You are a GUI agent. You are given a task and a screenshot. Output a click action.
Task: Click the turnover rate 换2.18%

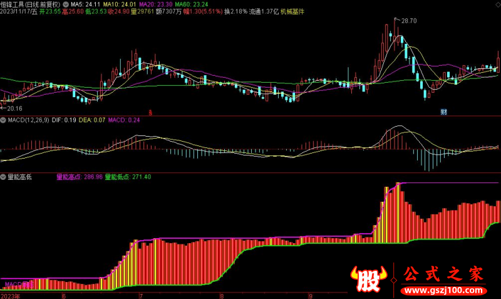236,11
